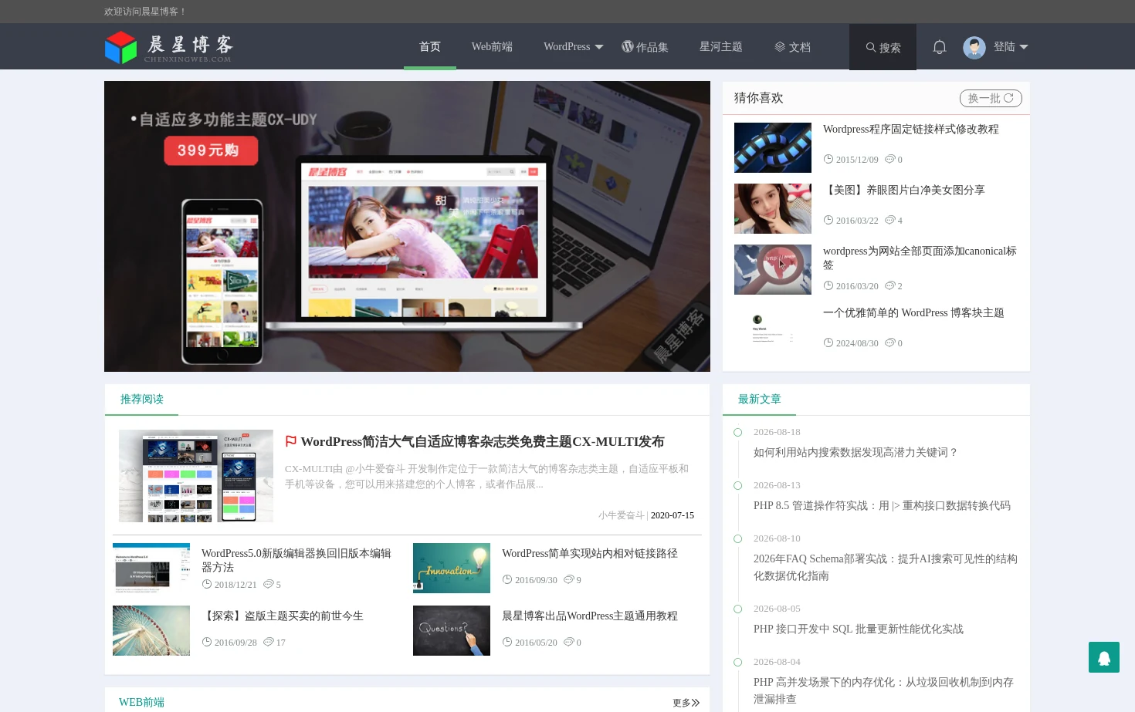Open Wordpress程序固定链接样式修改教程 article
Image resolution: width=1135 pixels, height=712 pixels.
click(911, 129)
